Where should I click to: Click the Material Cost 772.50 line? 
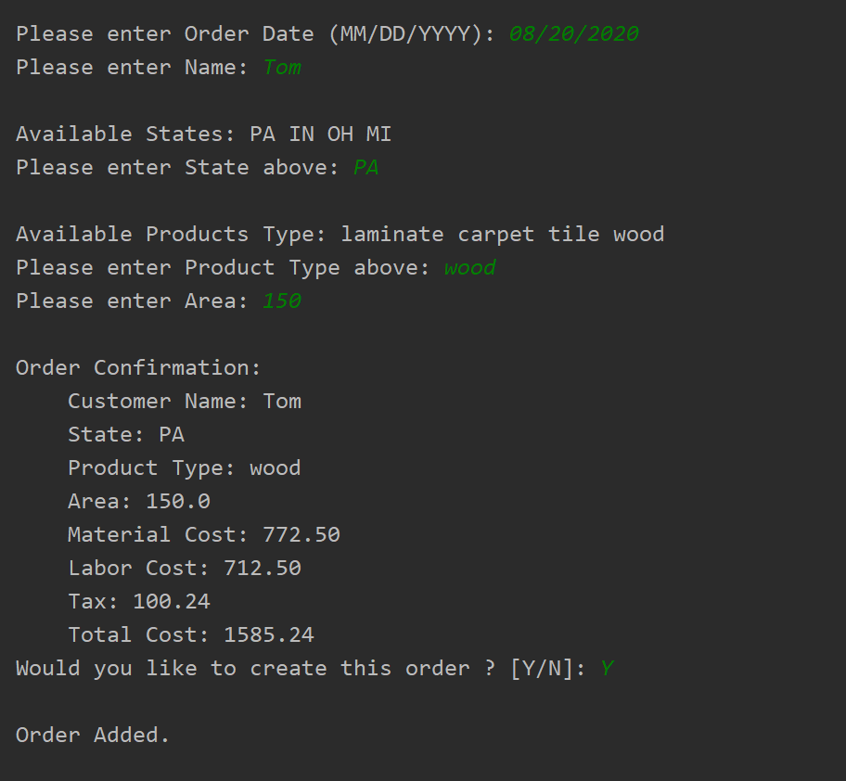(204, 535)
